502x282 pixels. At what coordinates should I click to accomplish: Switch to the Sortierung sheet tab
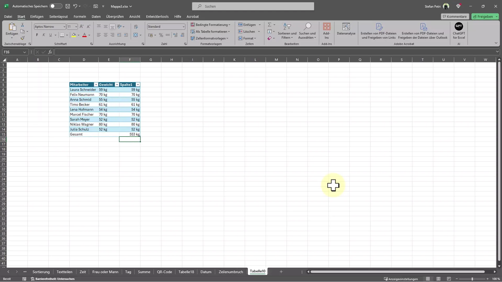click(41, 272)
